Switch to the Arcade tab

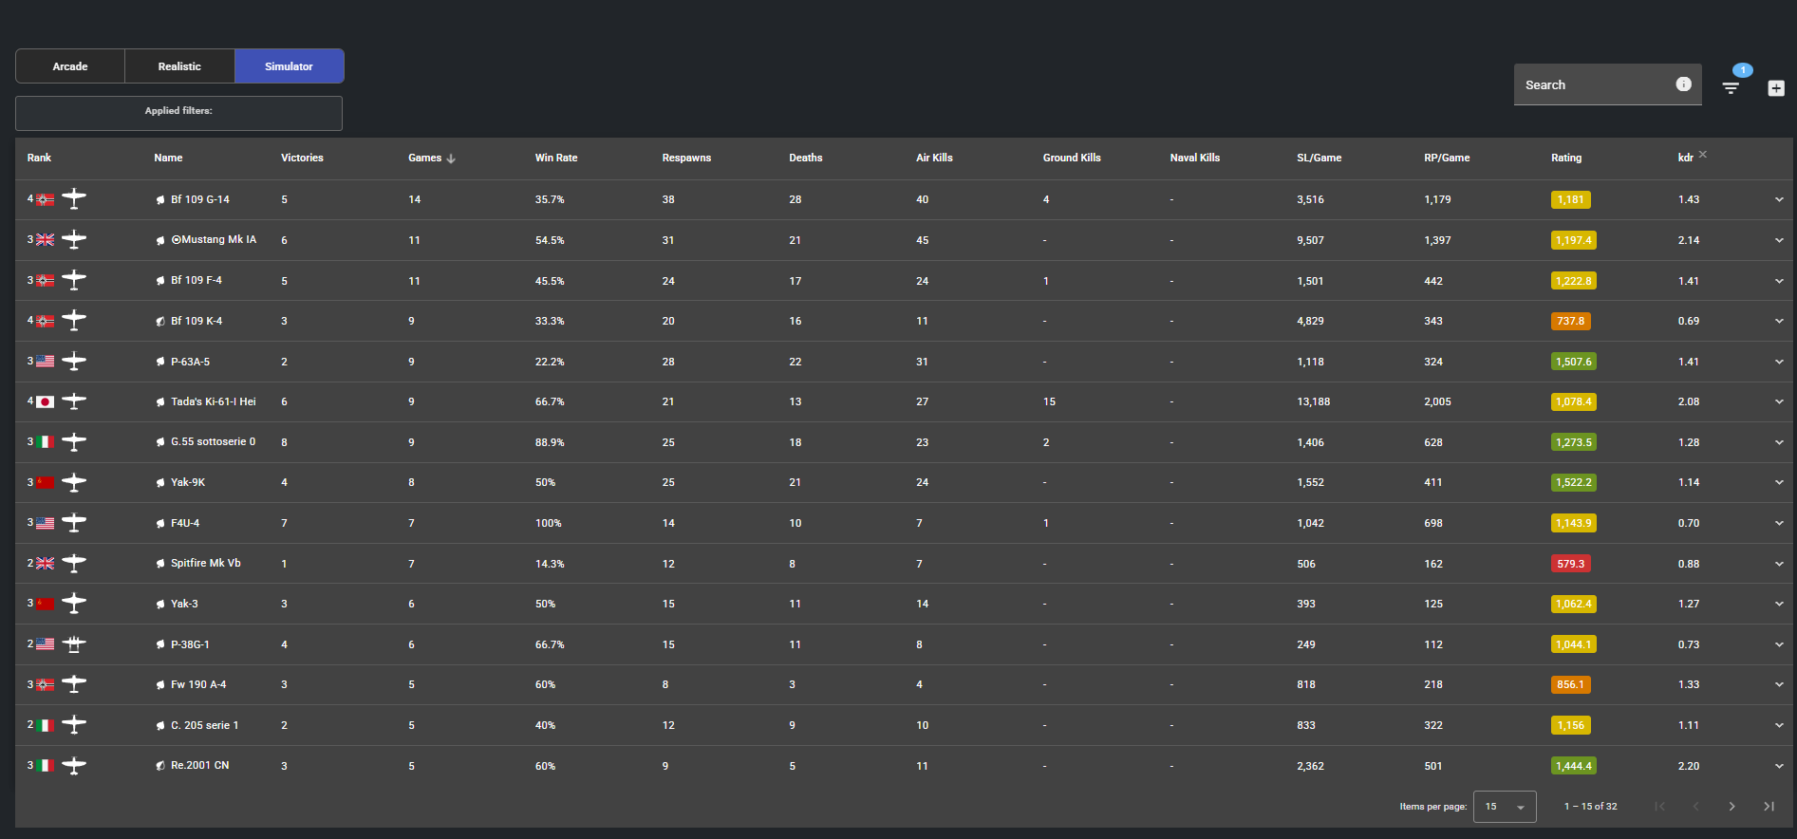tap(70, 66)
